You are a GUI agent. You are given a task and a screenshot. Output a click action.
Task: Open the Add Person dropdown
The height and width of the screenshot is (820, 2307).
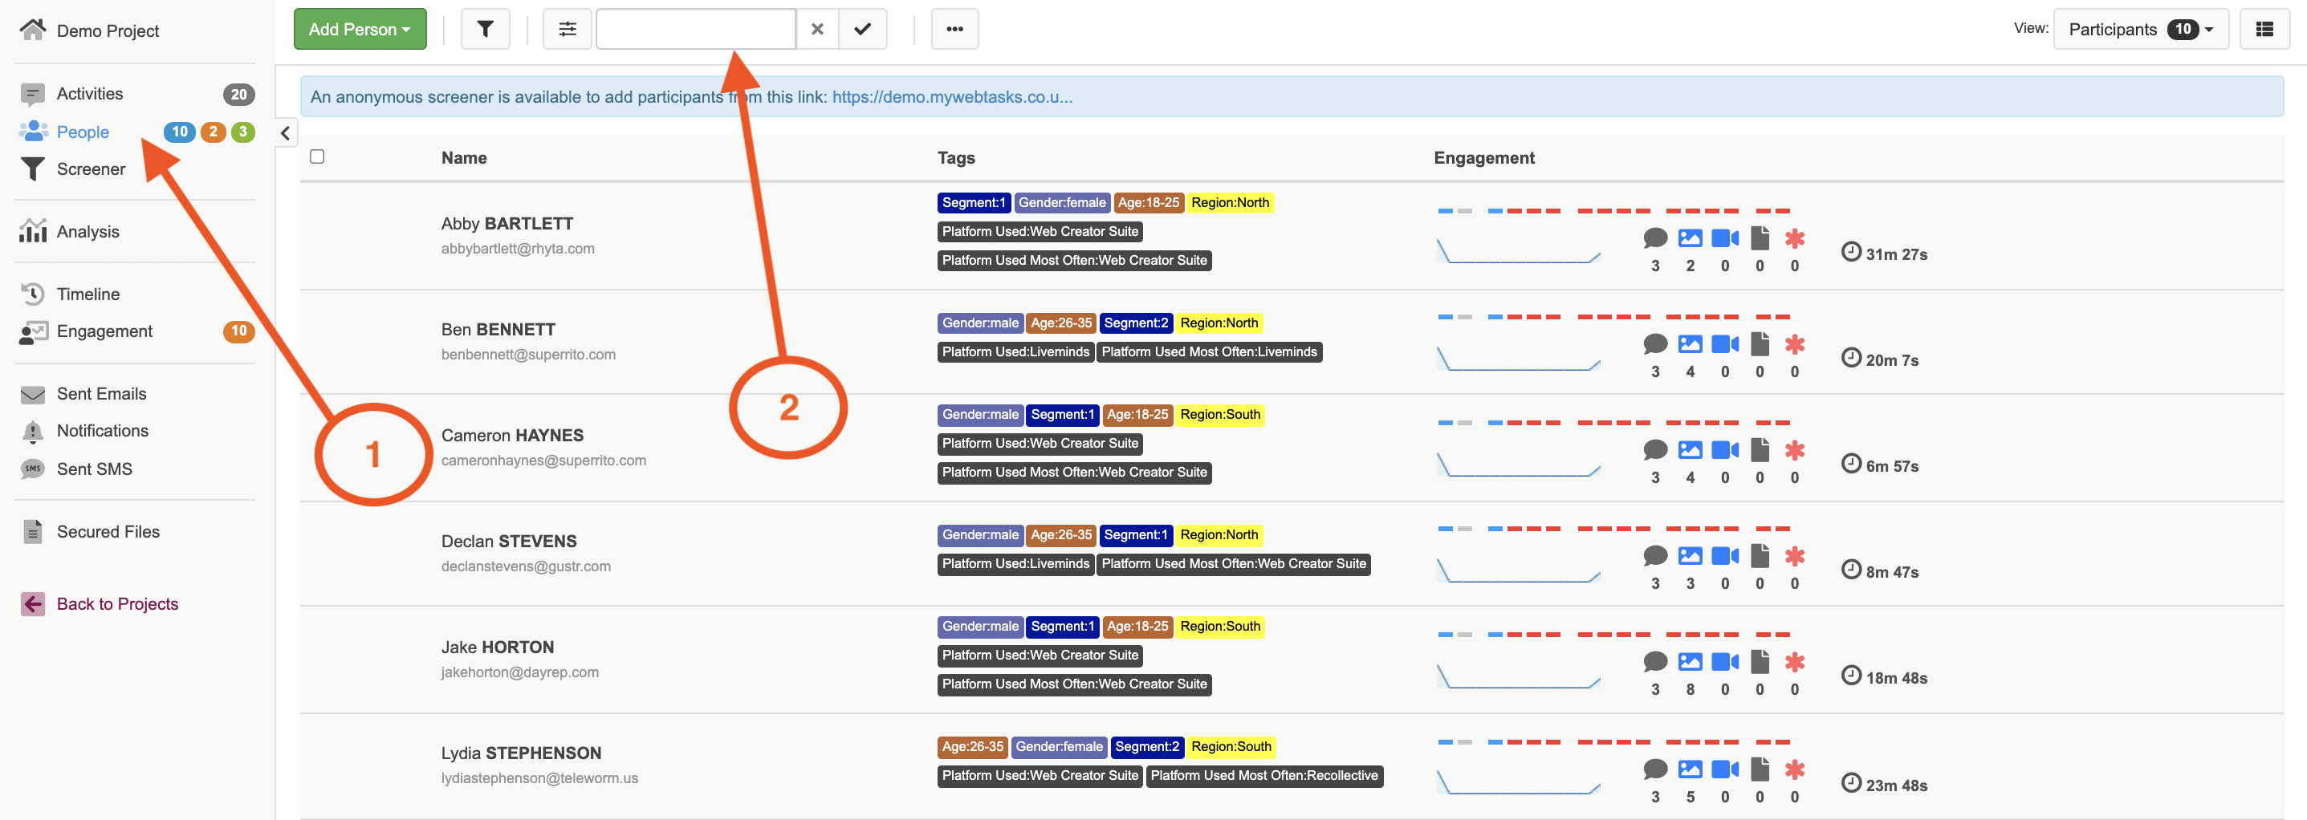[x=360, y=30]
